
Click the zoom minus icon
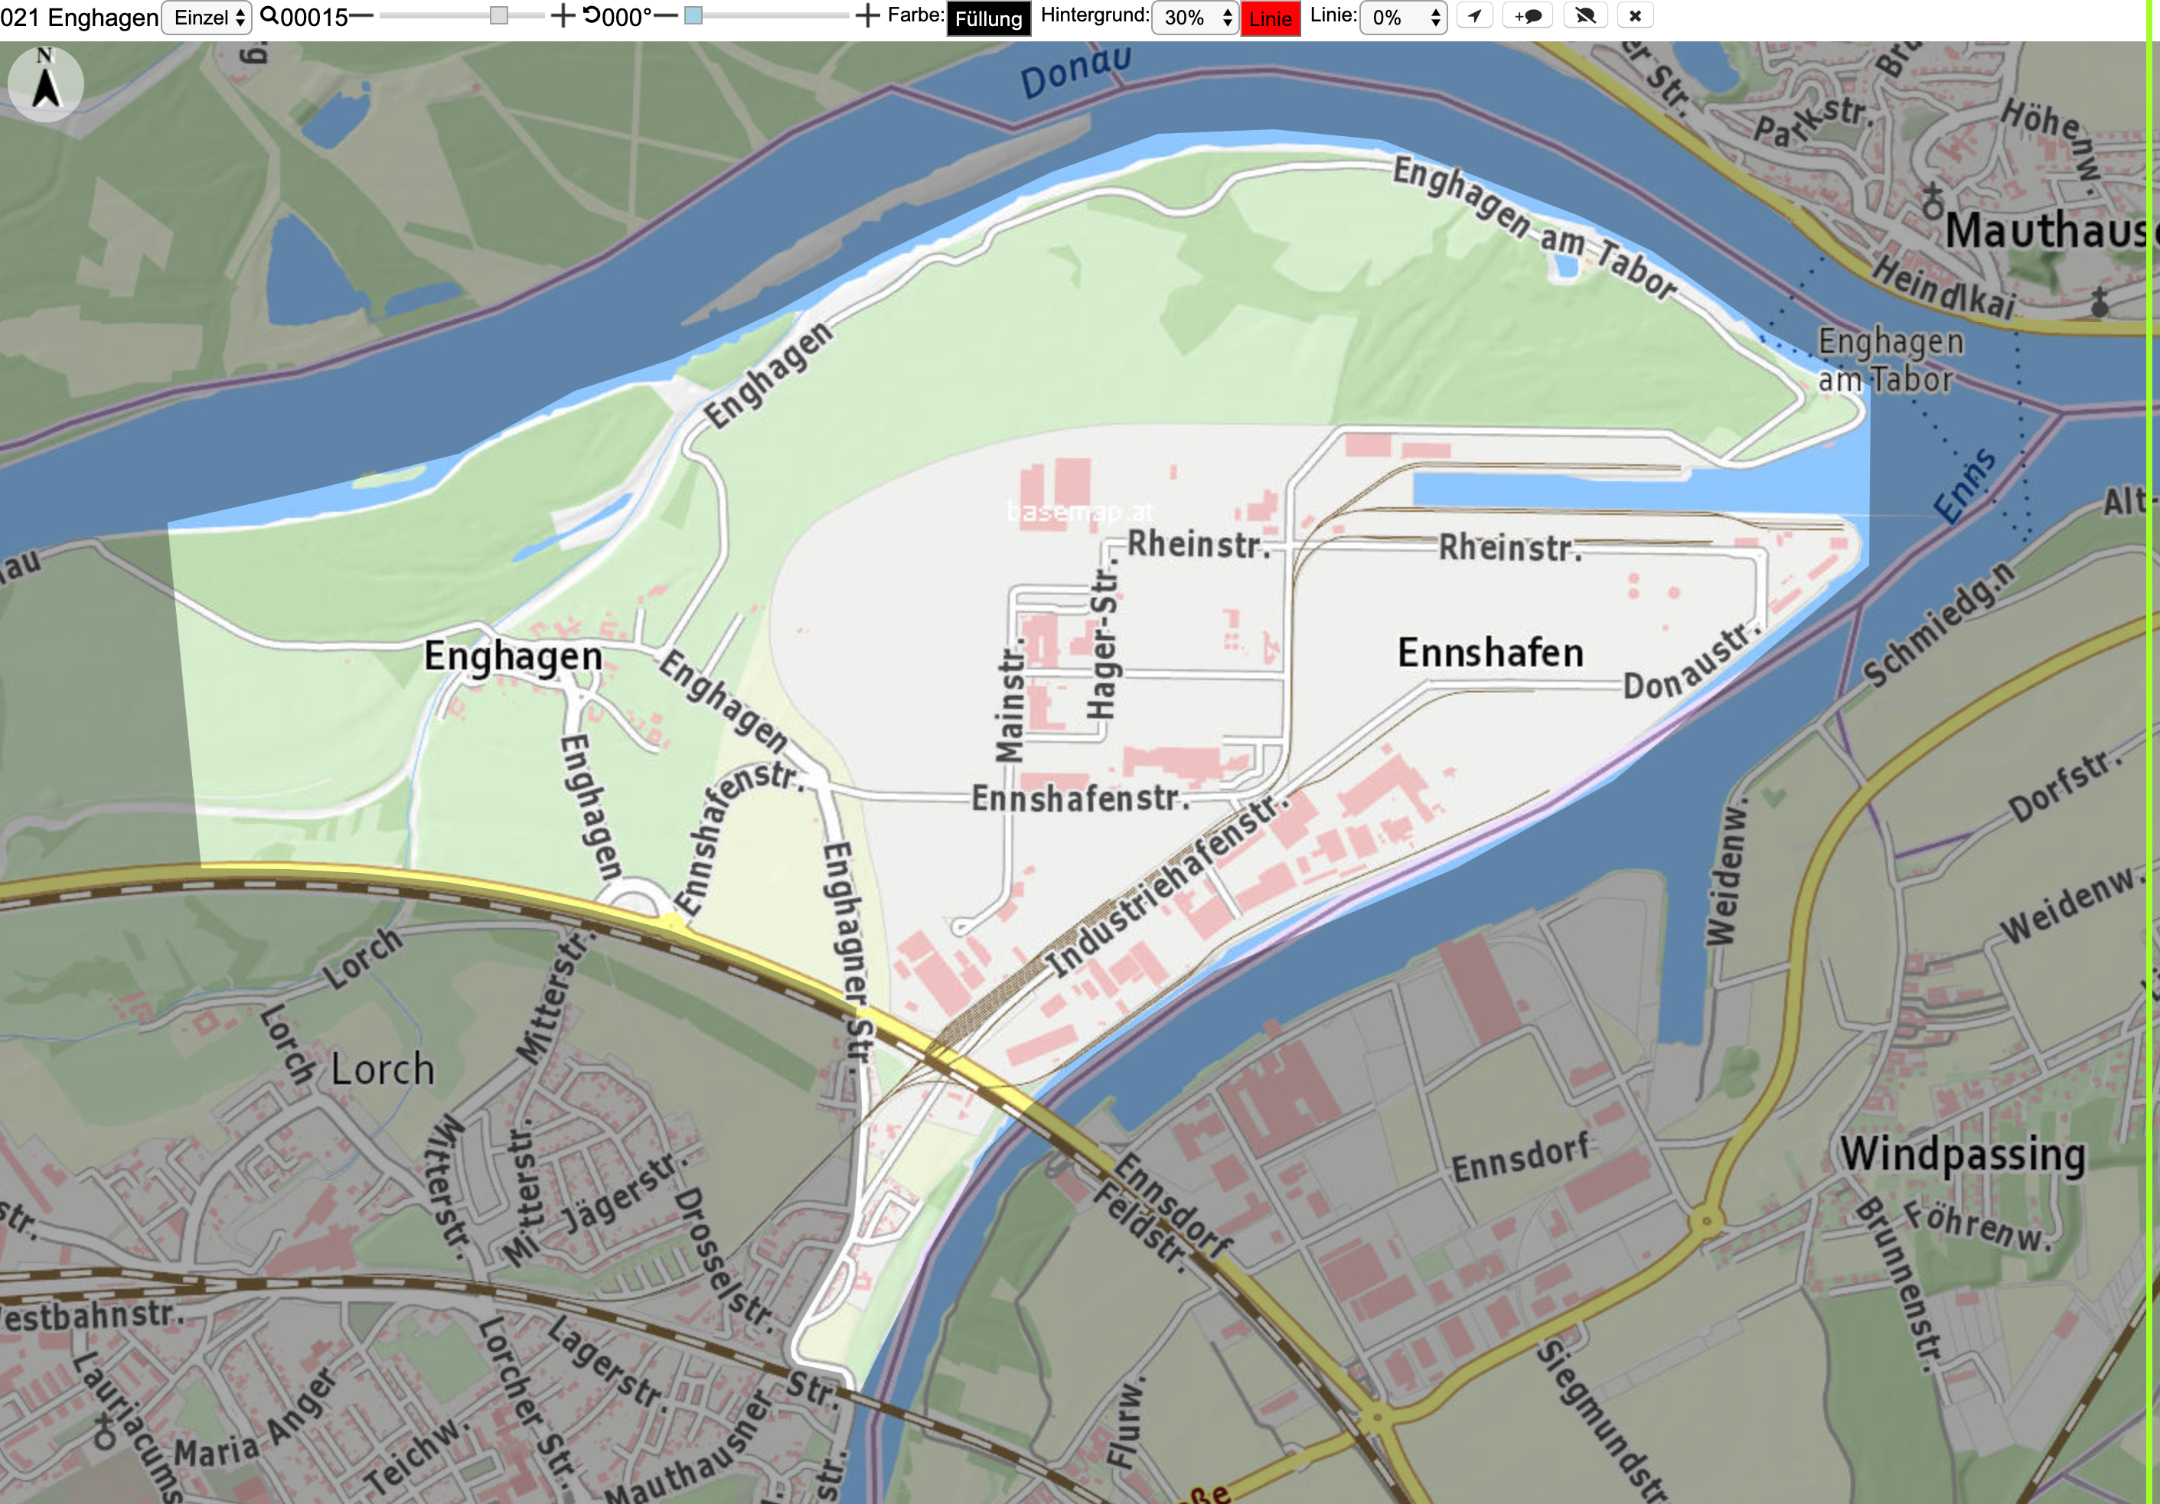[x=361, y=16]
